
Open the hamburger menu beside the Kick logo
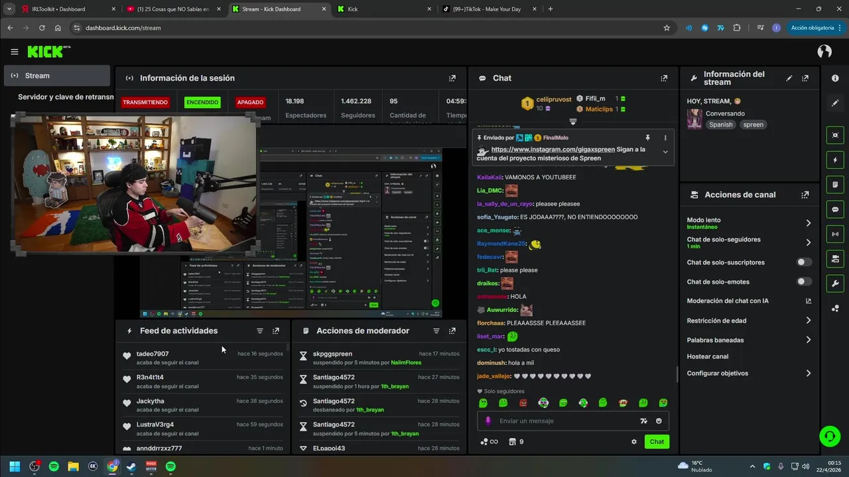click(15, 52)
